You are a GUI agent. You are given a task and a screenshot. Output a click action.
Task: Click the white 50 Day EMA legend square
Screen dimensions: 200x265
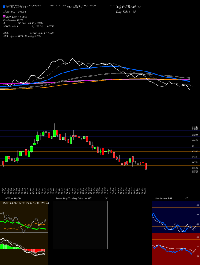point(4,12)
